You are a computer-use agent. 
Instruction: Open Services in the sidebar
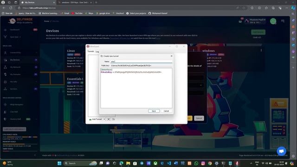pos(13,89)
